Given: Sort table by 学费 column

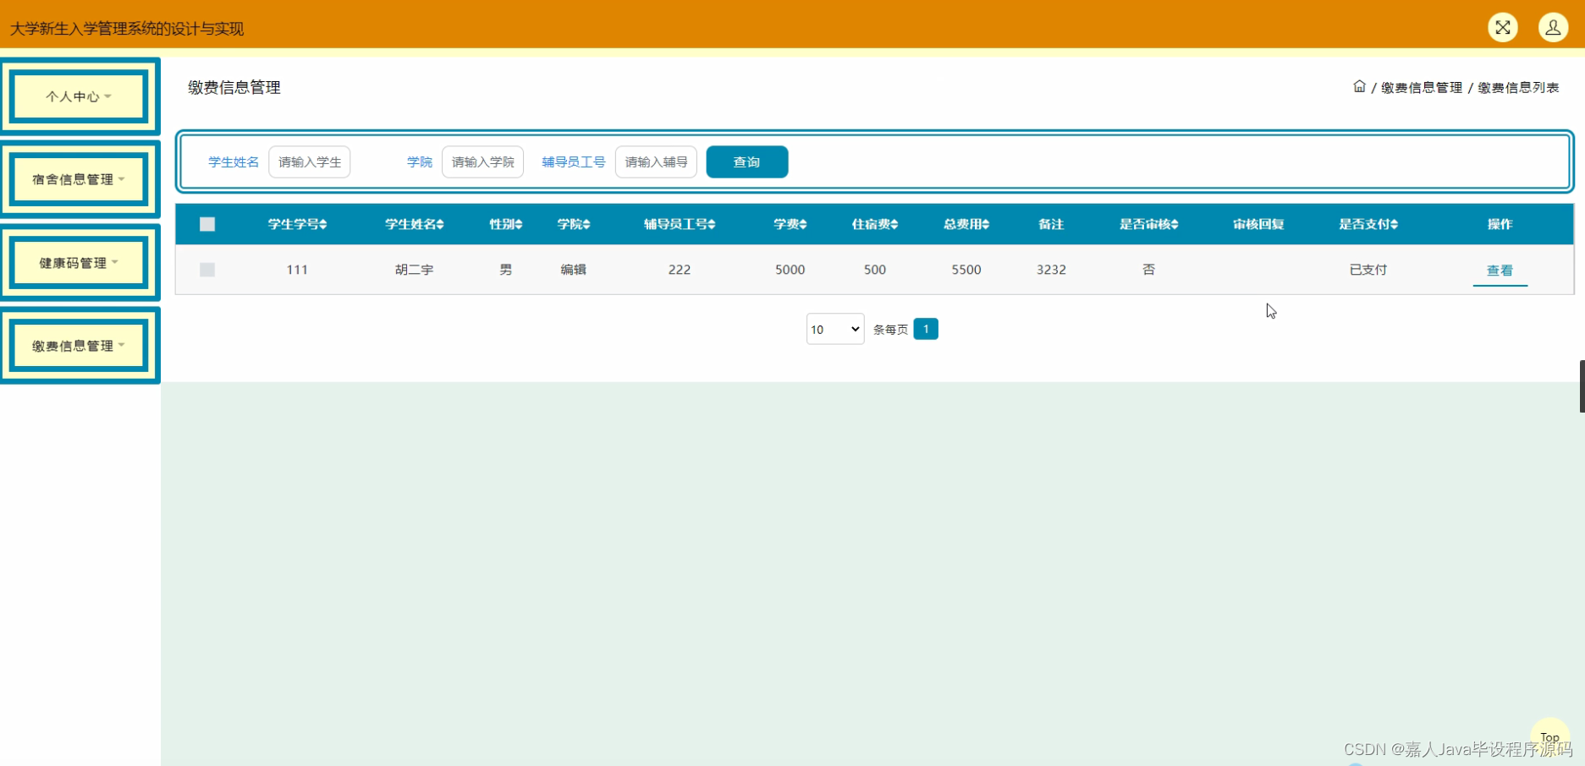Looking at the screenshot, I should coord(790,224).
